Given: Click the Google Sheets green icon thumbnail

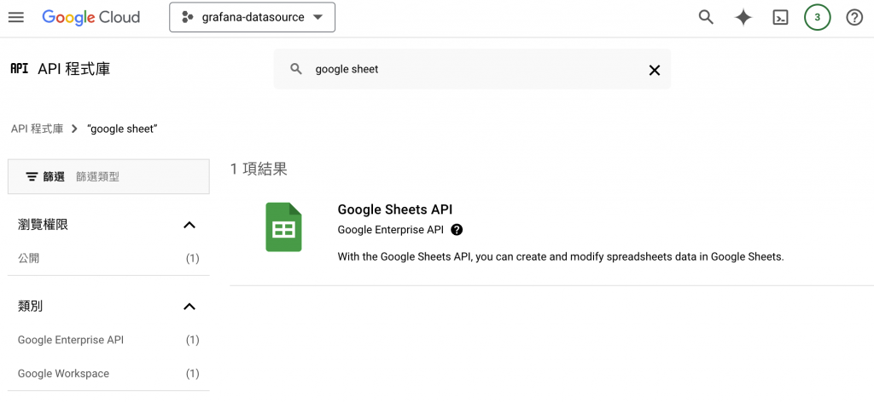Looking at the screenshot, I should 283,227.
